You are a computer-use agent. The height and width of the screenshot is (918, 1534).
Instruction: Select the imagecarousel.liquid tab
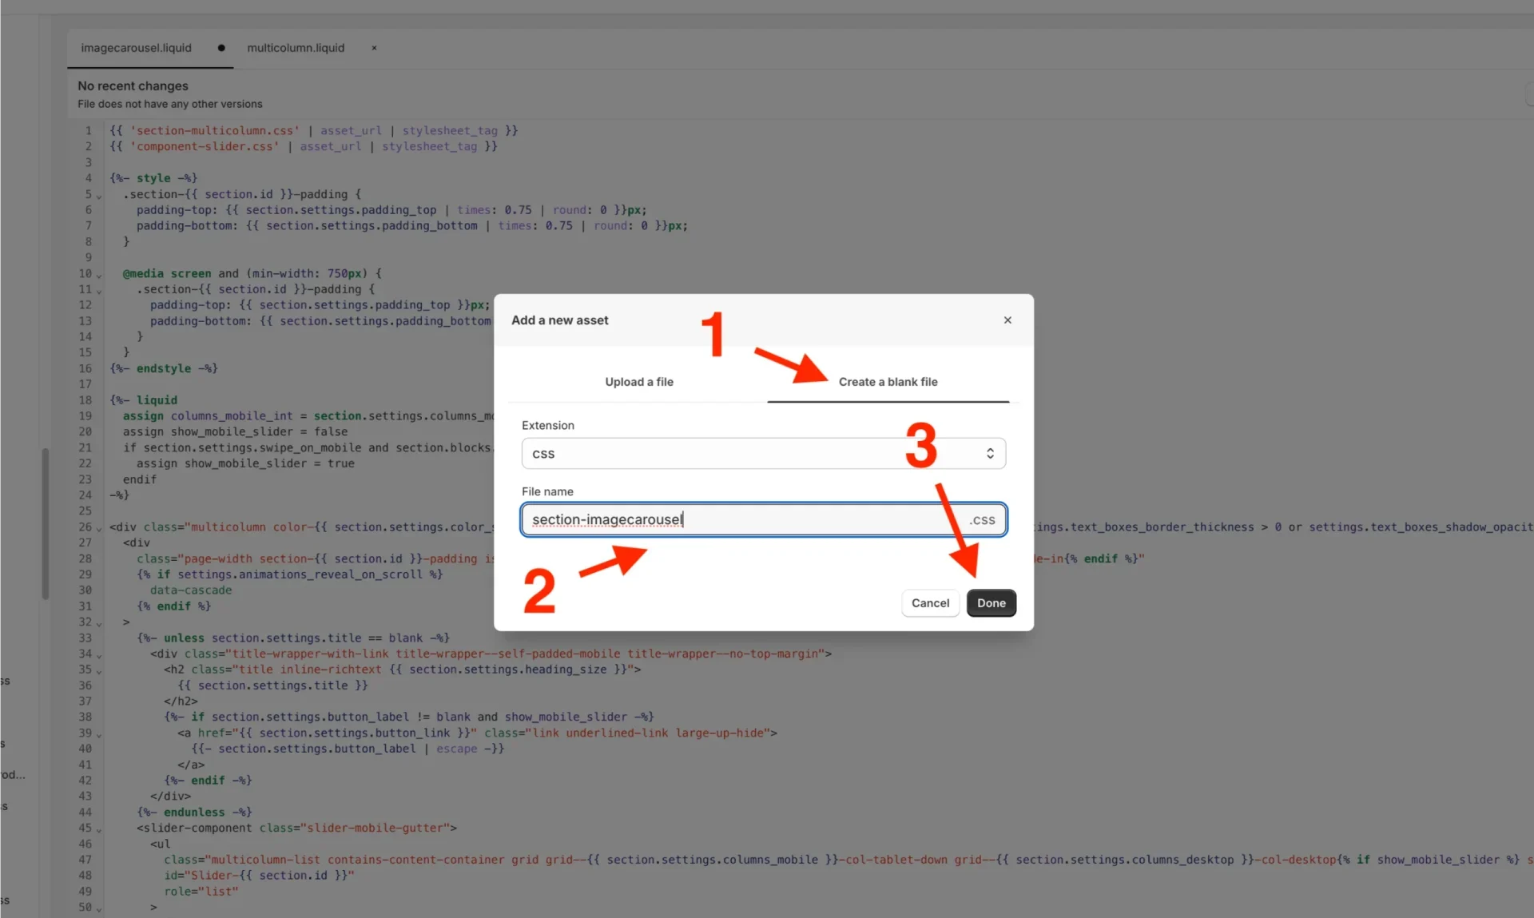tap(137, 48)
